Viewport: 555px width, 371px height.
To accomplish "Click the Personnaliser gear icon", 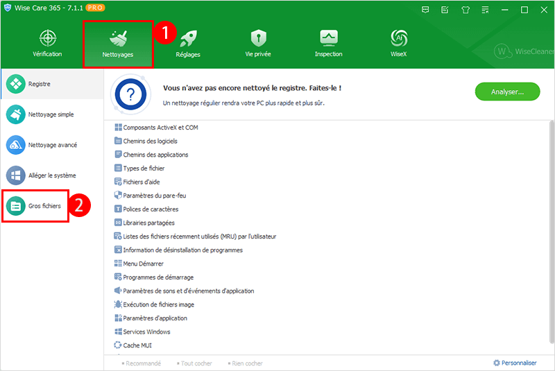I will tap(497, 363).
